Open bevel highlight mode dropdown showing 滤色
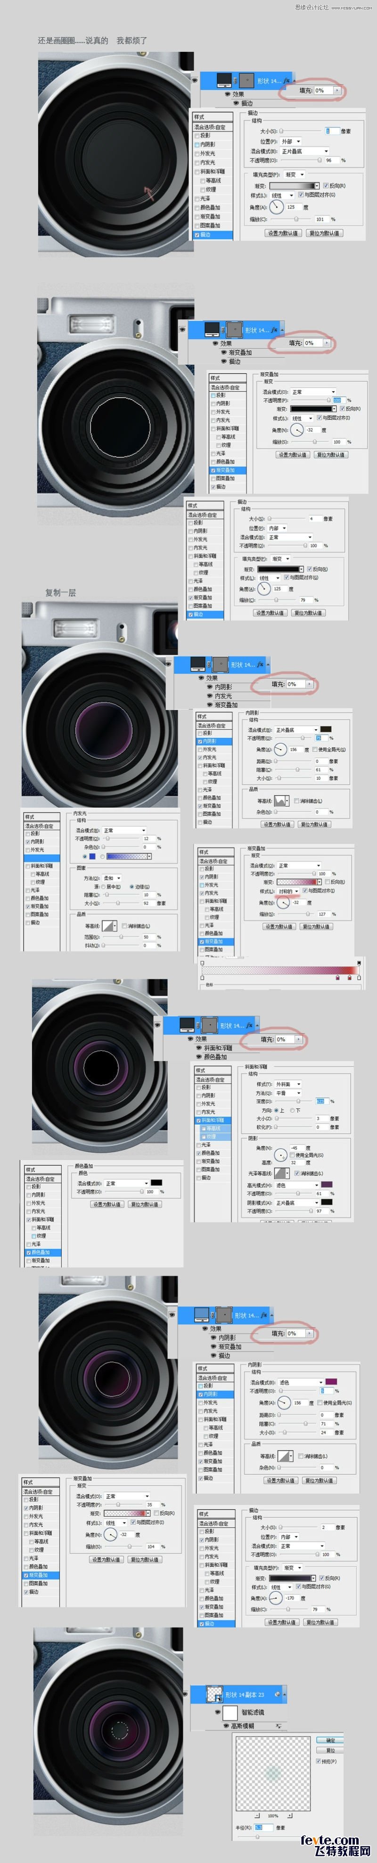377x1863 pixels. (x=297, y=1185)
